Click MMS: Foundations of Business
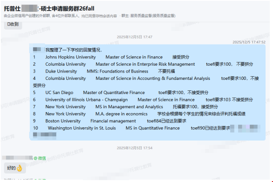This screenshot has width=273, height=182. (117, 71)
